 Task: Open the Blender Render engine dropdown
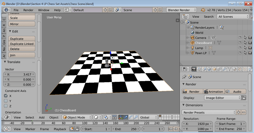[x=181, y=10]
